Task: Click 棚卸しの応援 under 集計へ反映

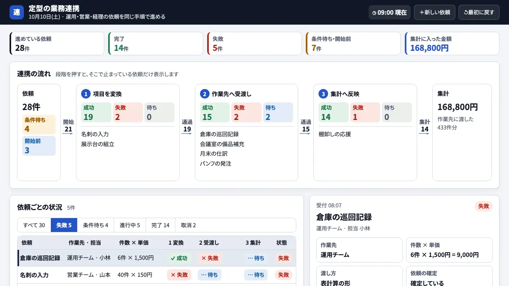Action: tap(335, 134)
